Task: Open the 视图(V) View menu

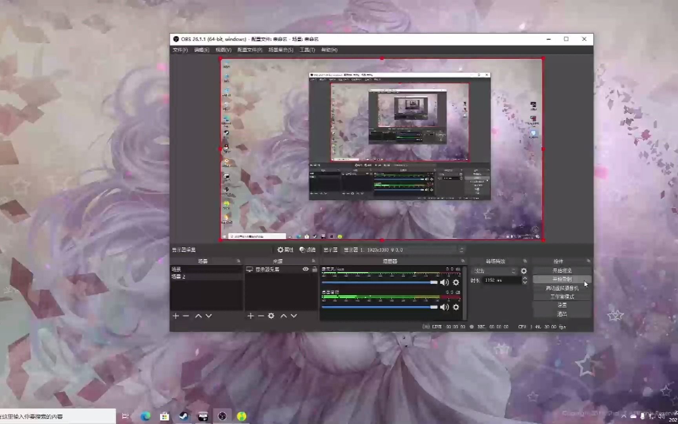Action: (223, 50)
